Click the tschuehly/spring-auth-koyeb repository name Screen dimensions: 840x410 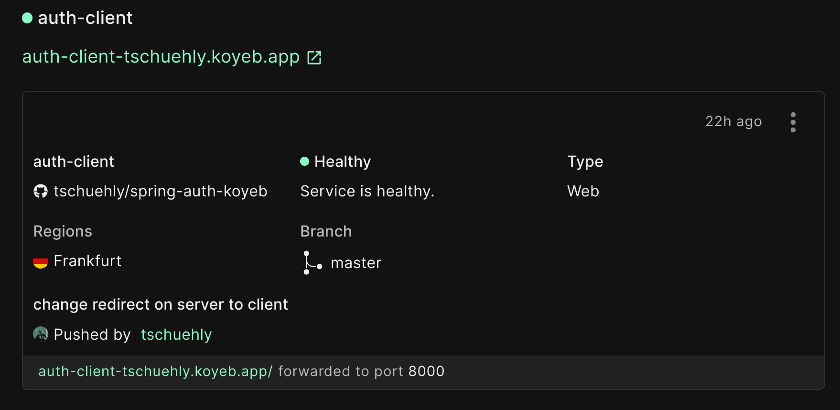160,191
